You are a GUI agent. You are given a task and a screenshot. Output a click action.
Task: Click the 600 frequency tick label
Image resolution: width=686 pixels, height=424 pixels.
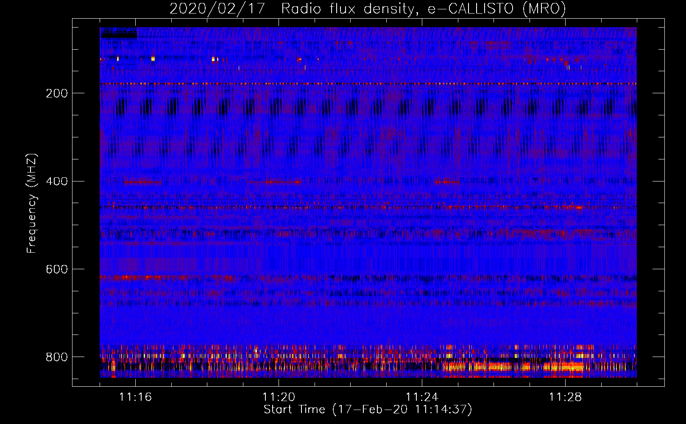pos(57,270)
